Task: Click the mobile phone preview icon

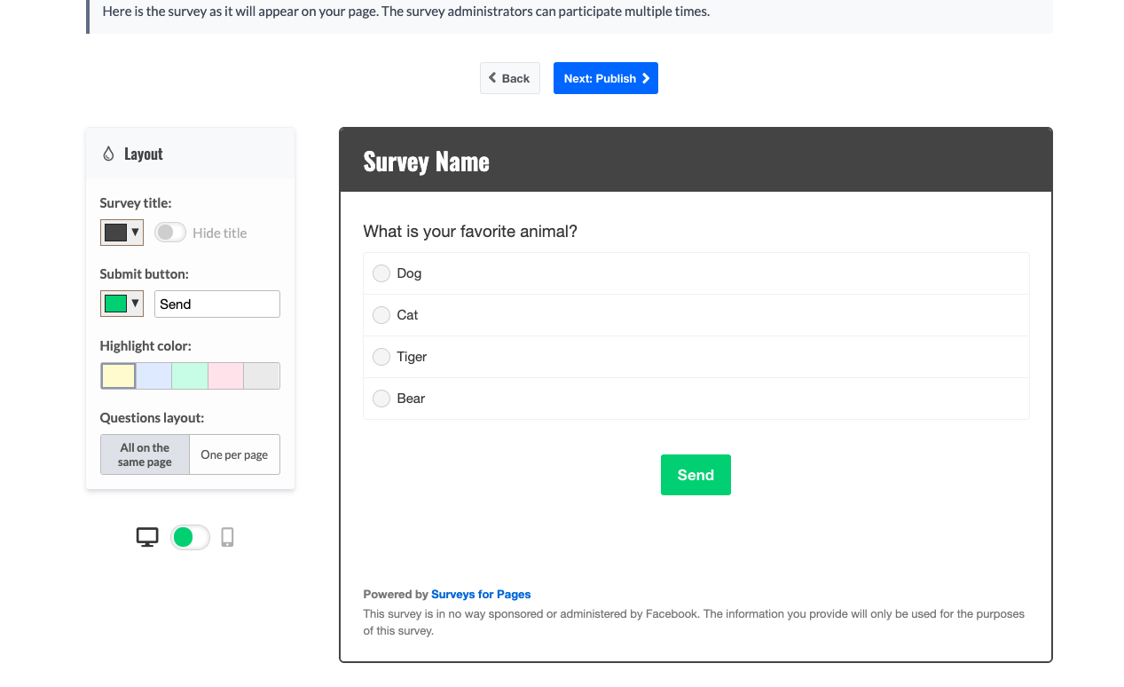Action: 227,537
